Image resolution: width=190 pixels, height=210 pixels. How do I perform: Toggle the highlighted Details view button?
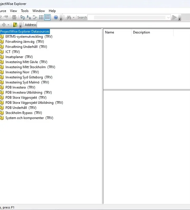[x=47, y=17]
